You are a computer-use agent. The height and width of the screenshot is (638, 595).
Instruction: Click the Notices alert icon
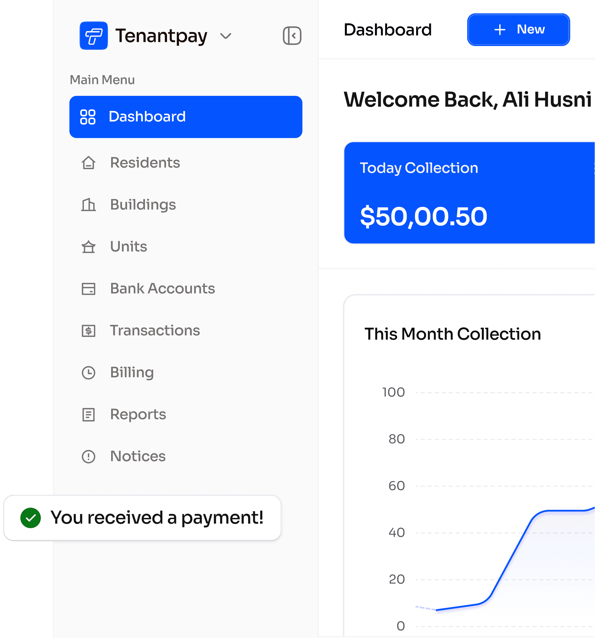click(x=88, y=456)
